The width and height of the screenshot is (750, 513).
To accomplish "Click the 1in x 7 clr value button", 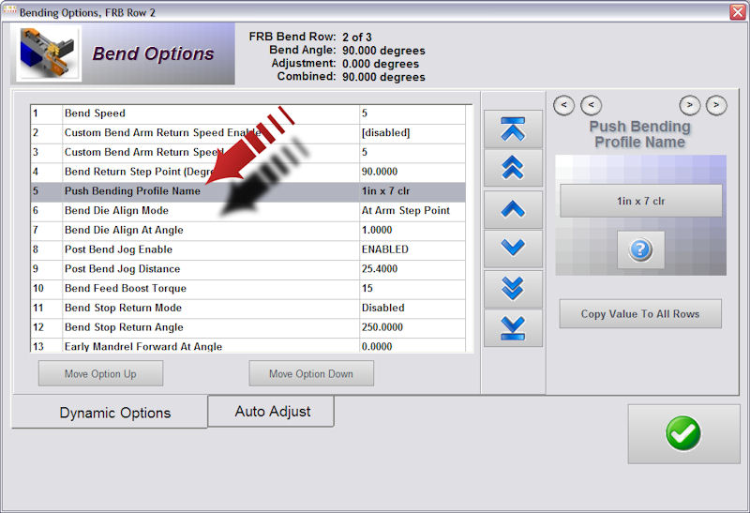I will coord(640,201).
